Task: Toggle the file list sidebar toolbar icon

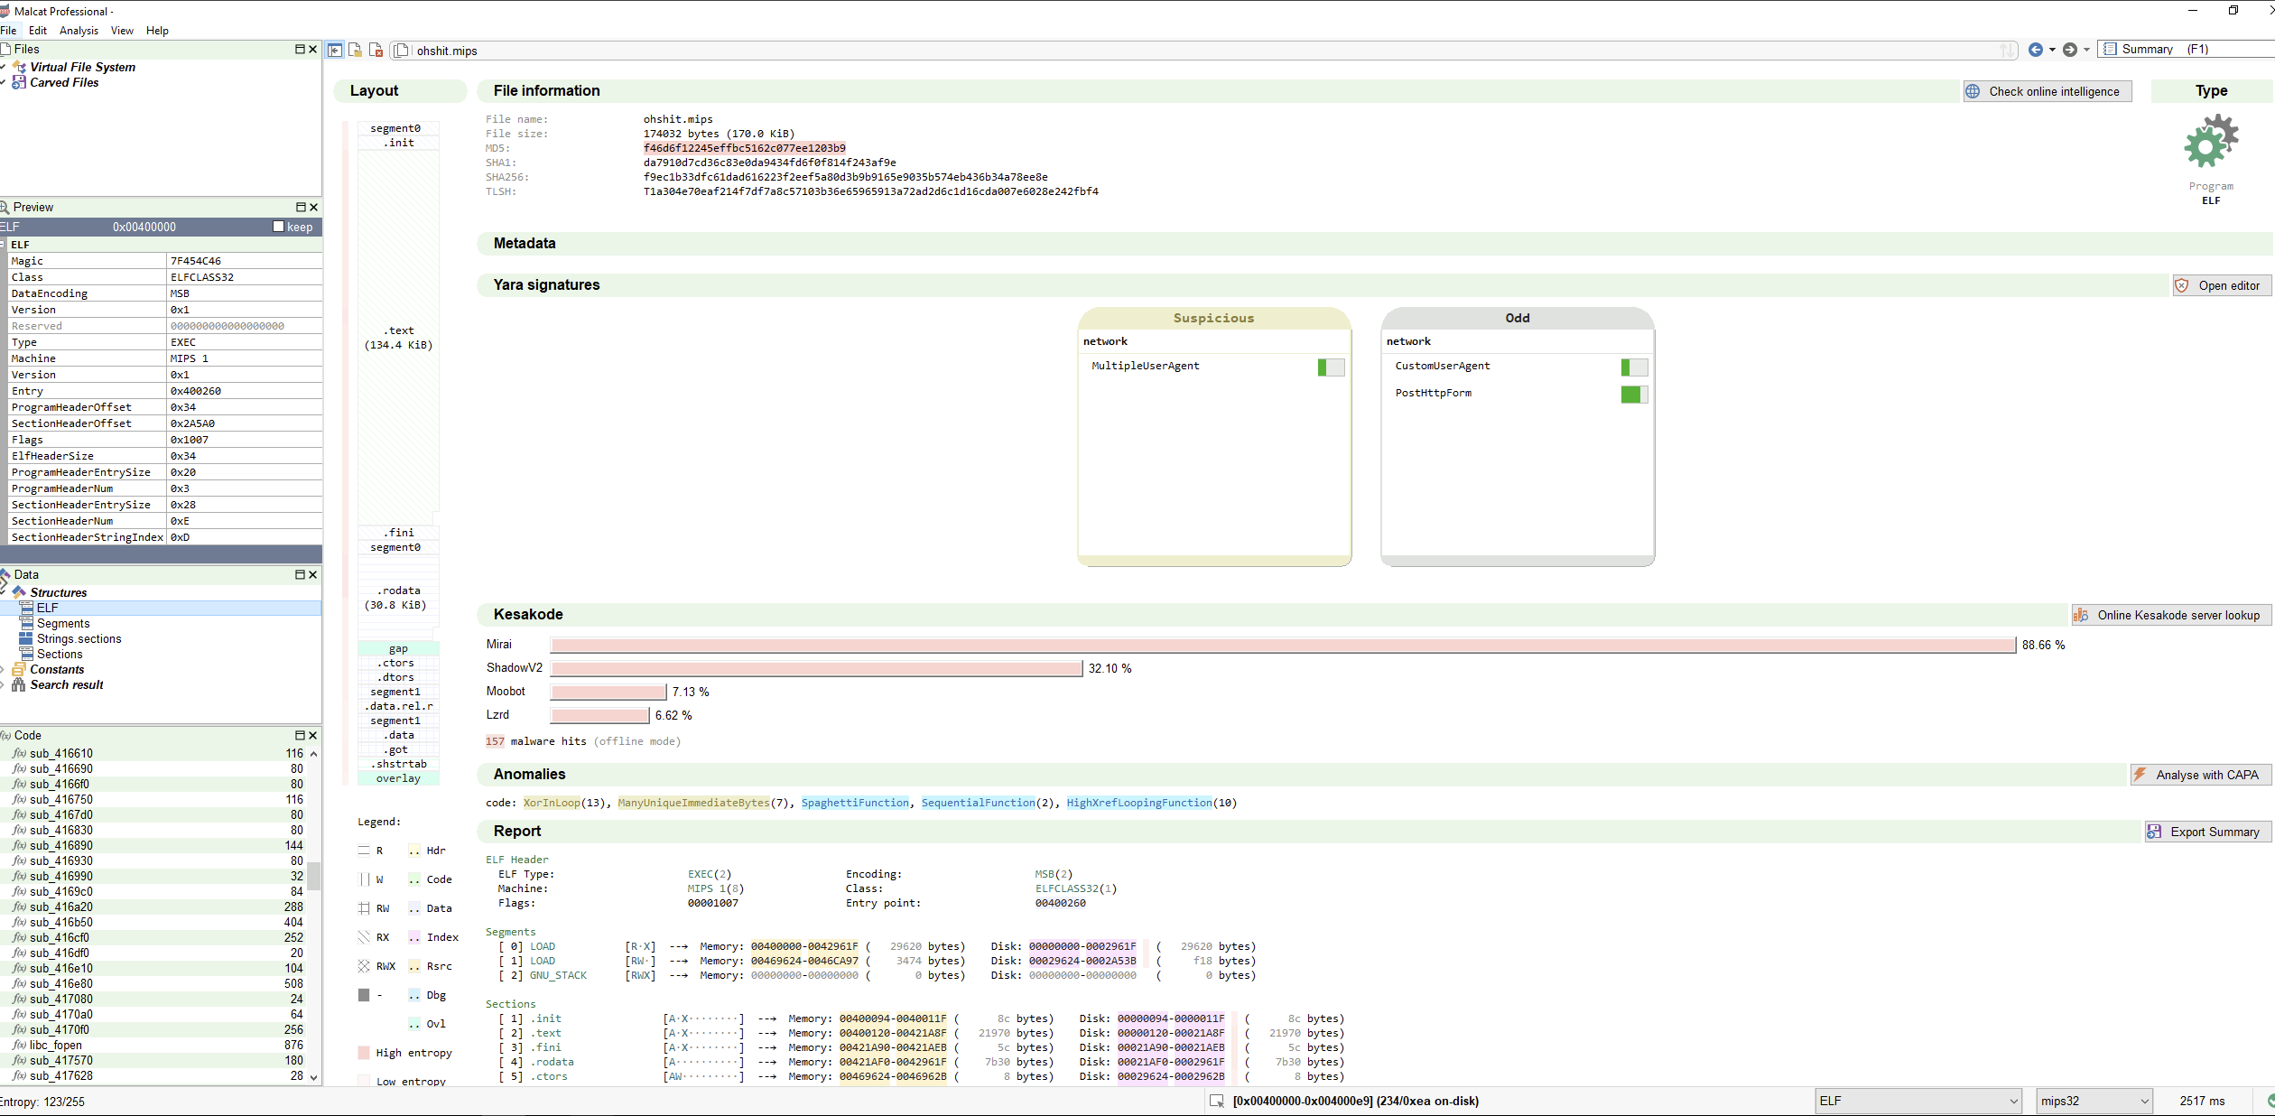Action: click(335, 51)
